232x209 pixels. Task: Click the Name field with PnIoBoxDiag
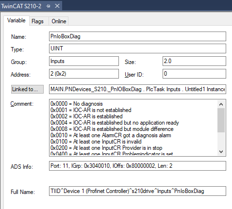click(137, 36)
